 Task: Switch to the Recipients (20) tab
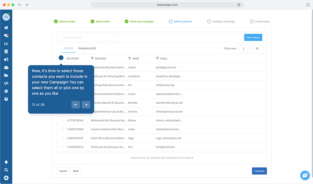coord(87,48)
